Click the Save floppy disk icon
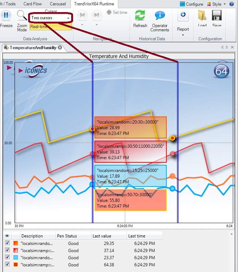Image resolution: width=238 pixels, height=272 pixels. tap(217, 16)
